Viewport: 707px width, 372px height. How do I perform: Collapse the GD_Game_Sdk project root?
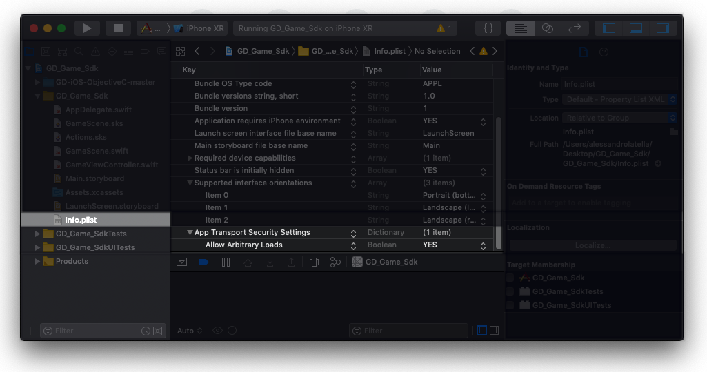[x=28, y=68]
